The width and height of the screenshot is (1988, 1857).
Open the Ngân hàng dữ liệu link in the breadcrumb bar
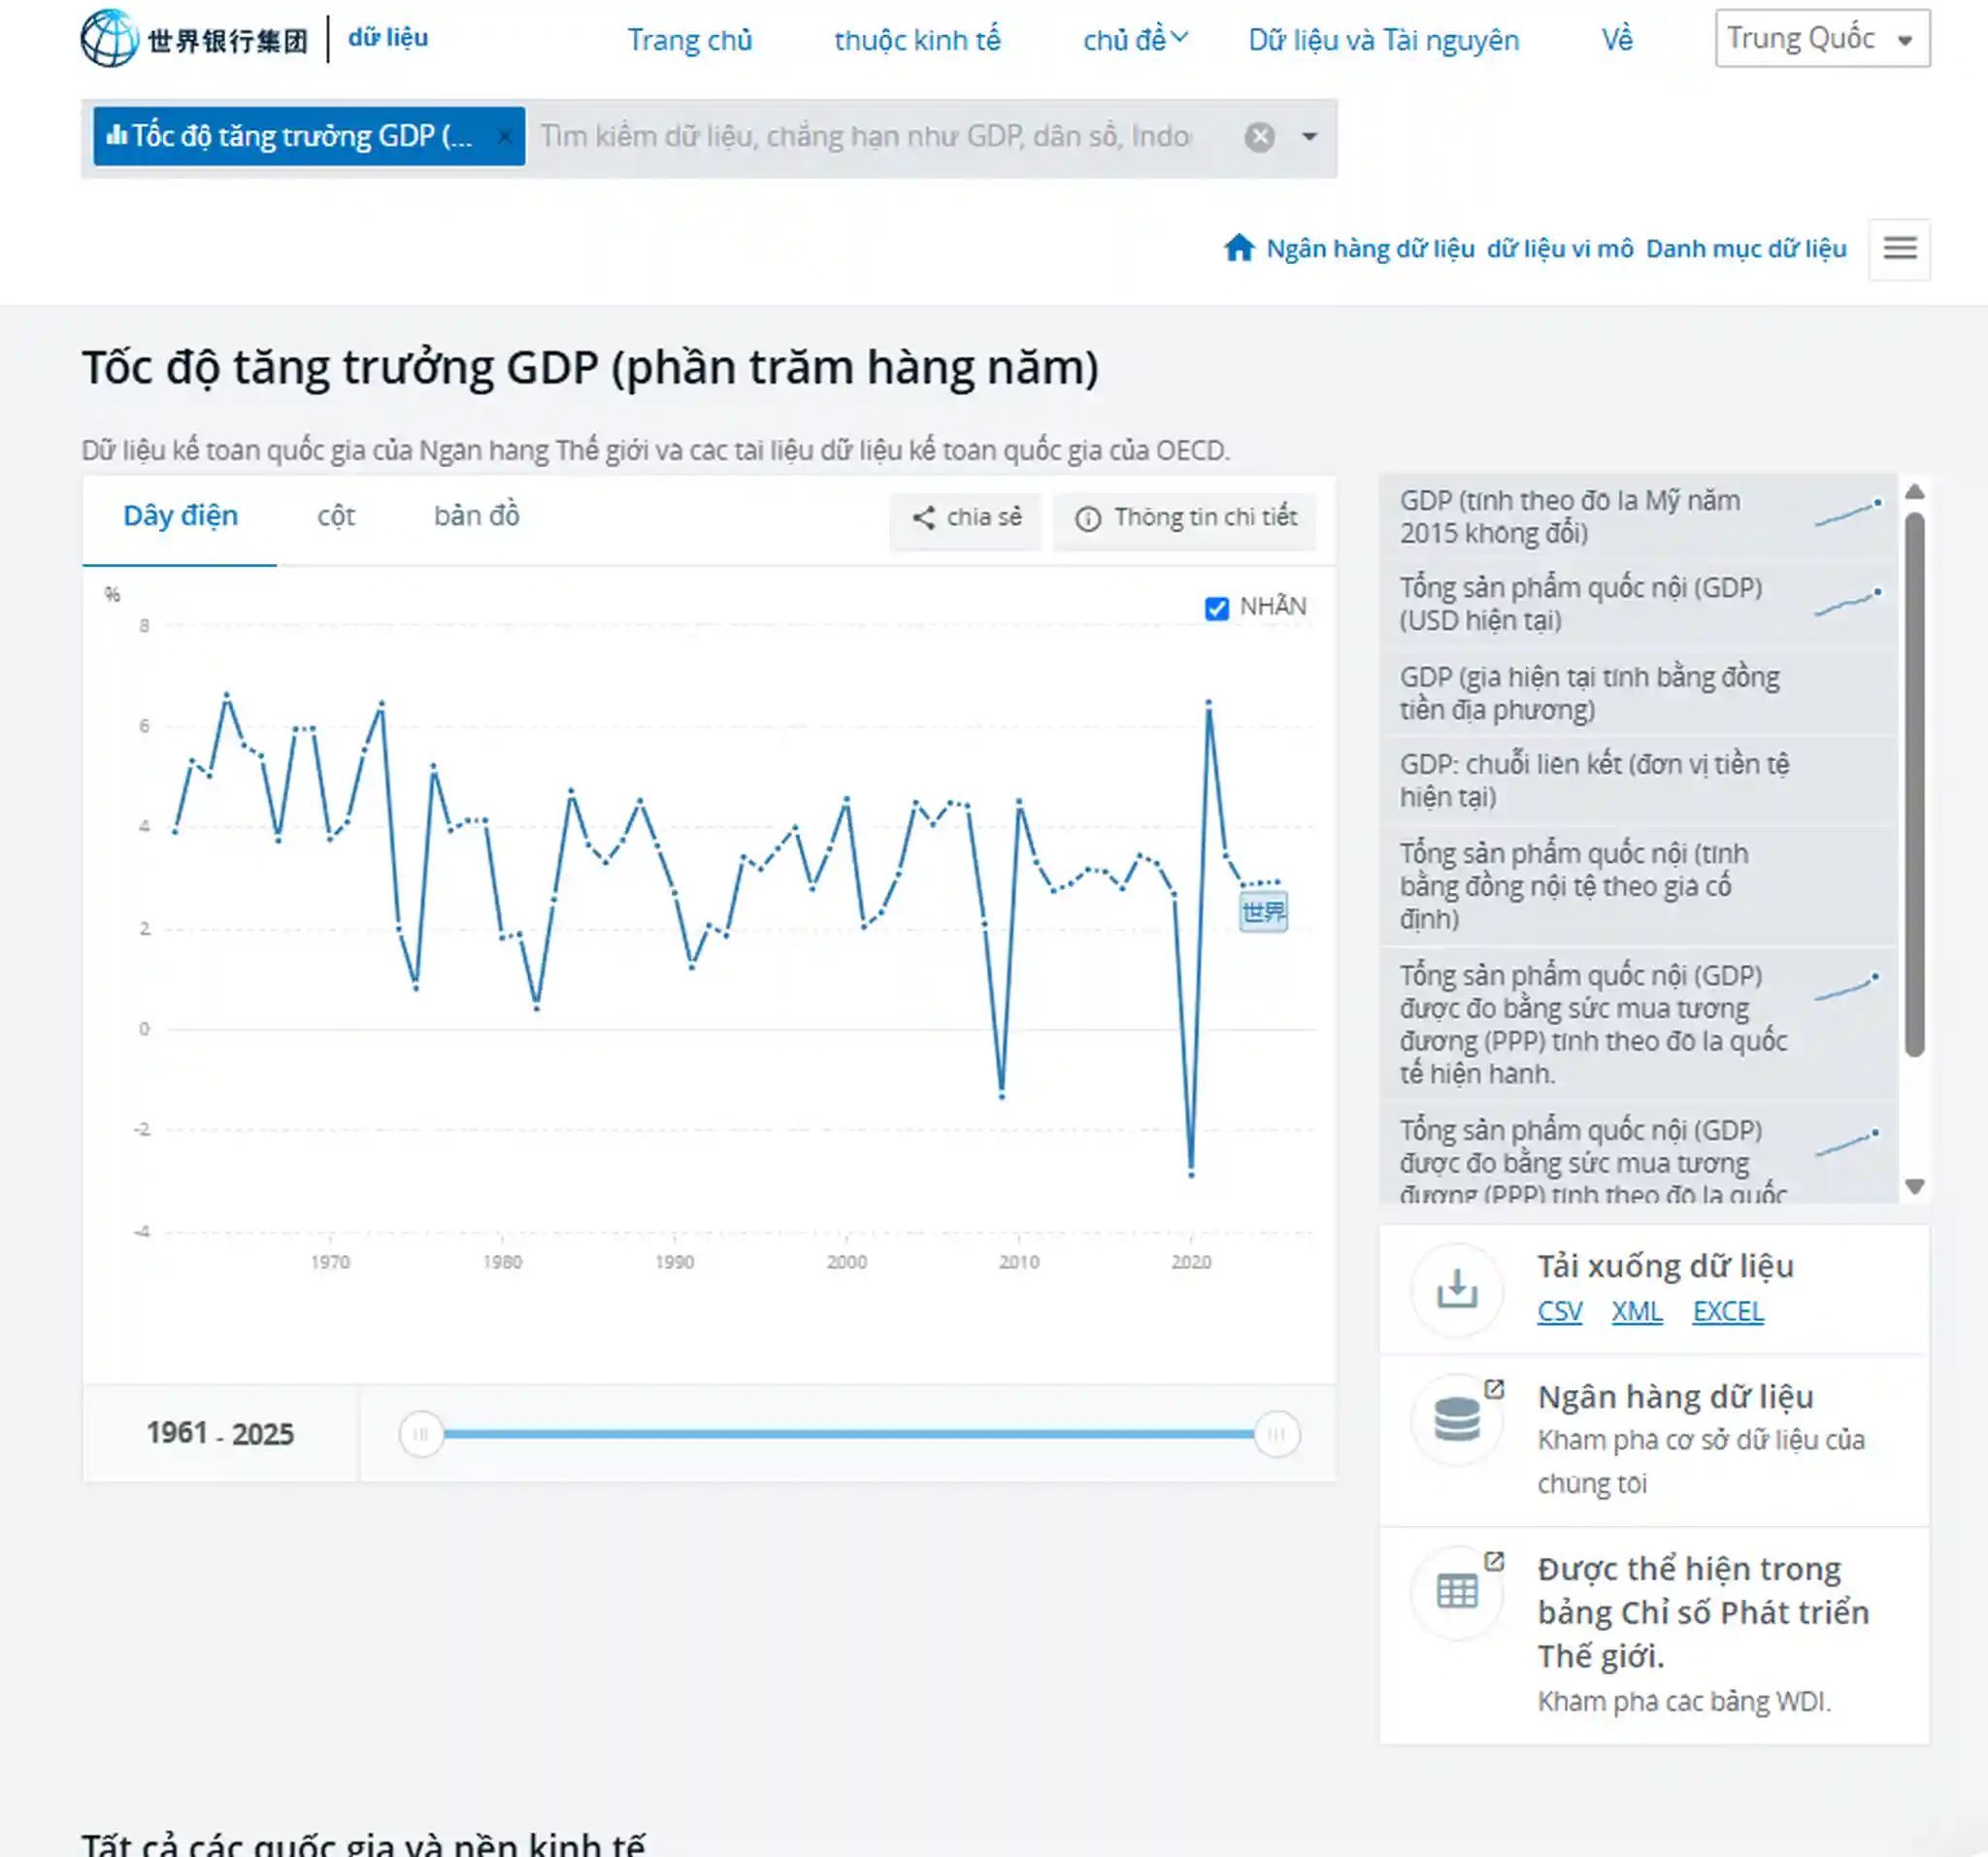[x=1370, y=248]
